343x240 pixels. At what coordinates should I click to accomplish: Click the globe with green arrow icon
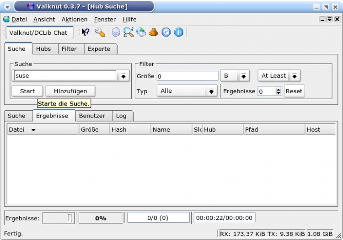141,32
